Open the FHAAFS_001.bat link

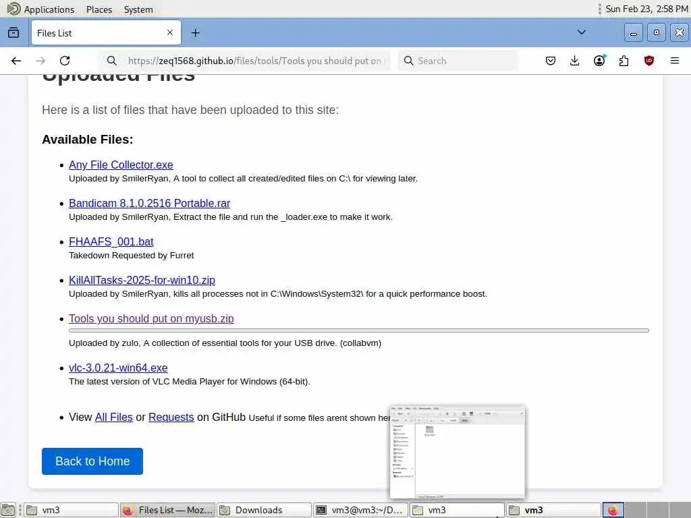(111, 242)
